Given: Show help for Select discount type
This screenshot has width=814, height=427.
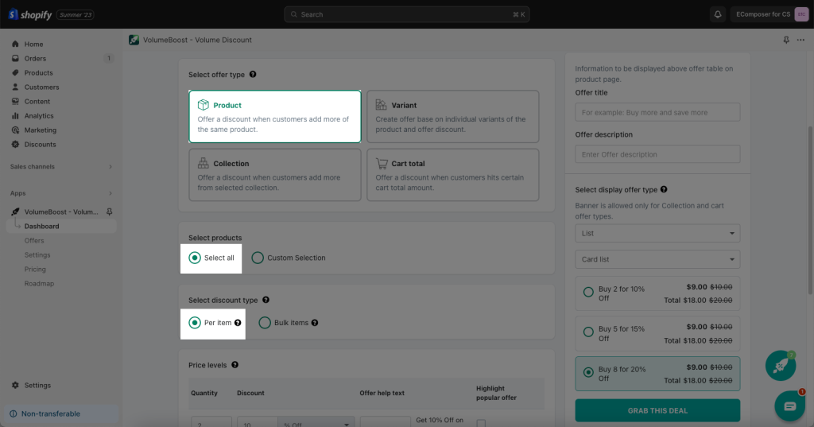Looking at the screenshot, I should point(266,300).
